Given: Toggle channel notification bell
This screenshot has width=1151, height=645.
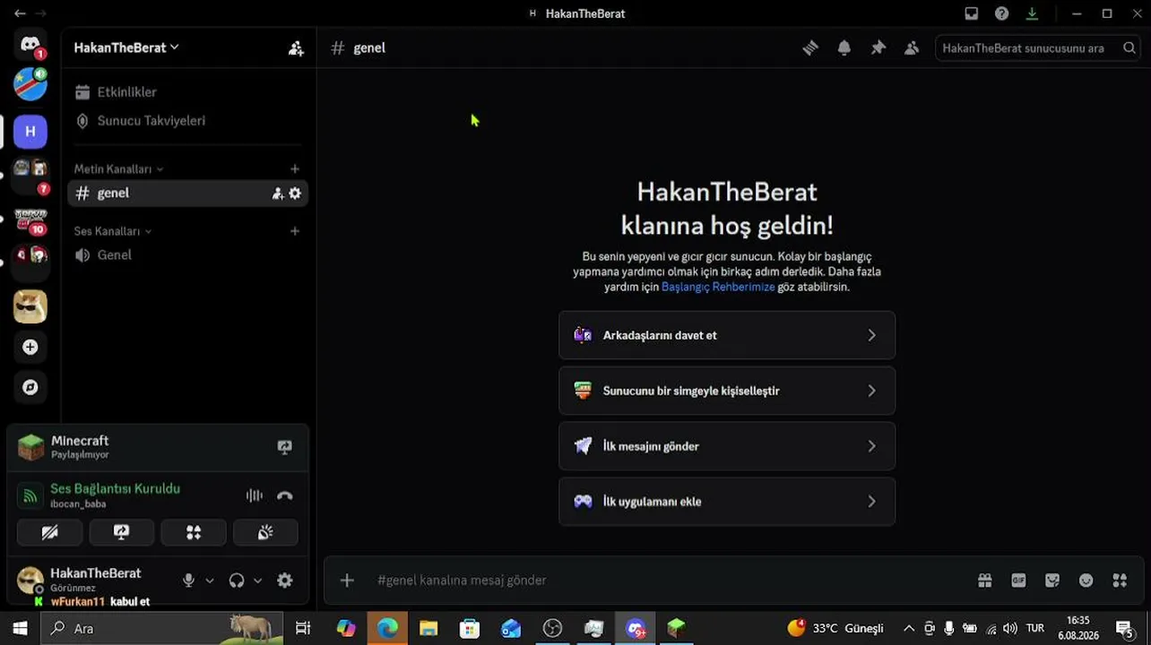Looking at the screenshot, I should [x=844, y=48].
